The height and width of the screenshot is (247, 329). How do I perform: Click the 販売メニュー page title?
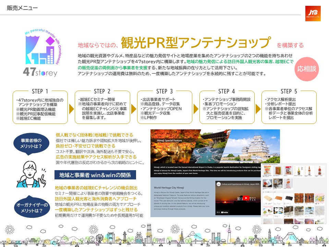(22, 8)
